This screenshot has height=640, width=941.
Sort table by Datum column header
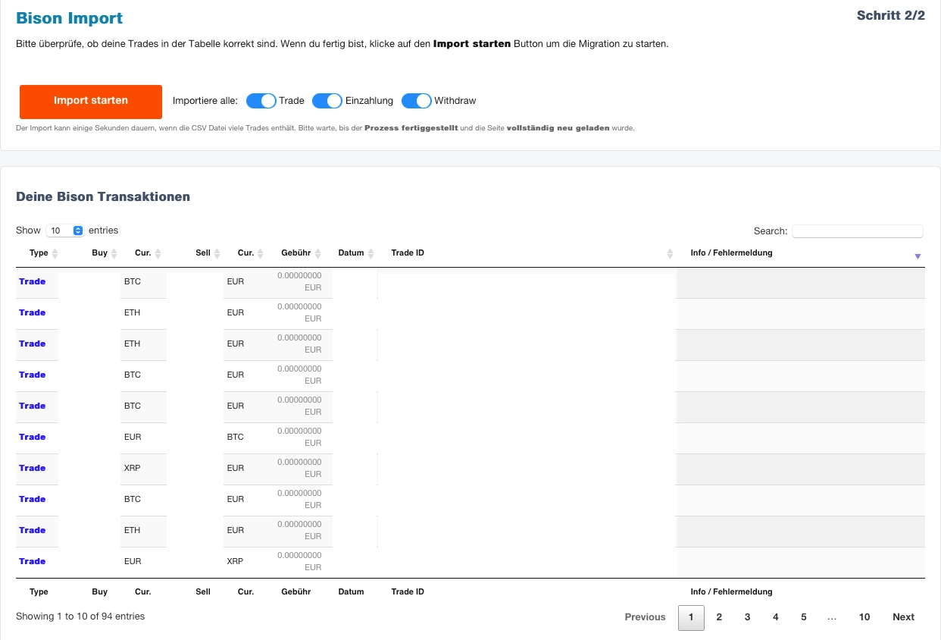(352, 253)
